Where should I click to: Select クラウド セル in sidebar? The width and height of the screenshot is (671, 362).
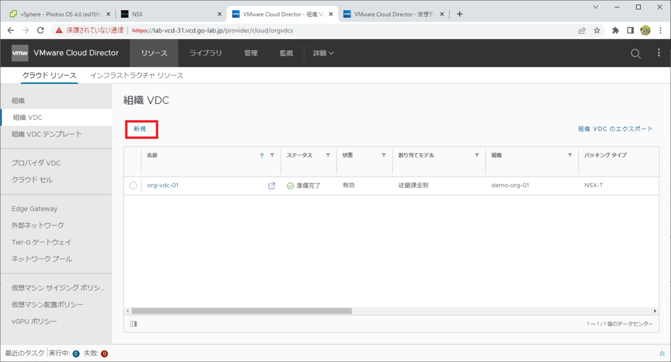(32, 180)
